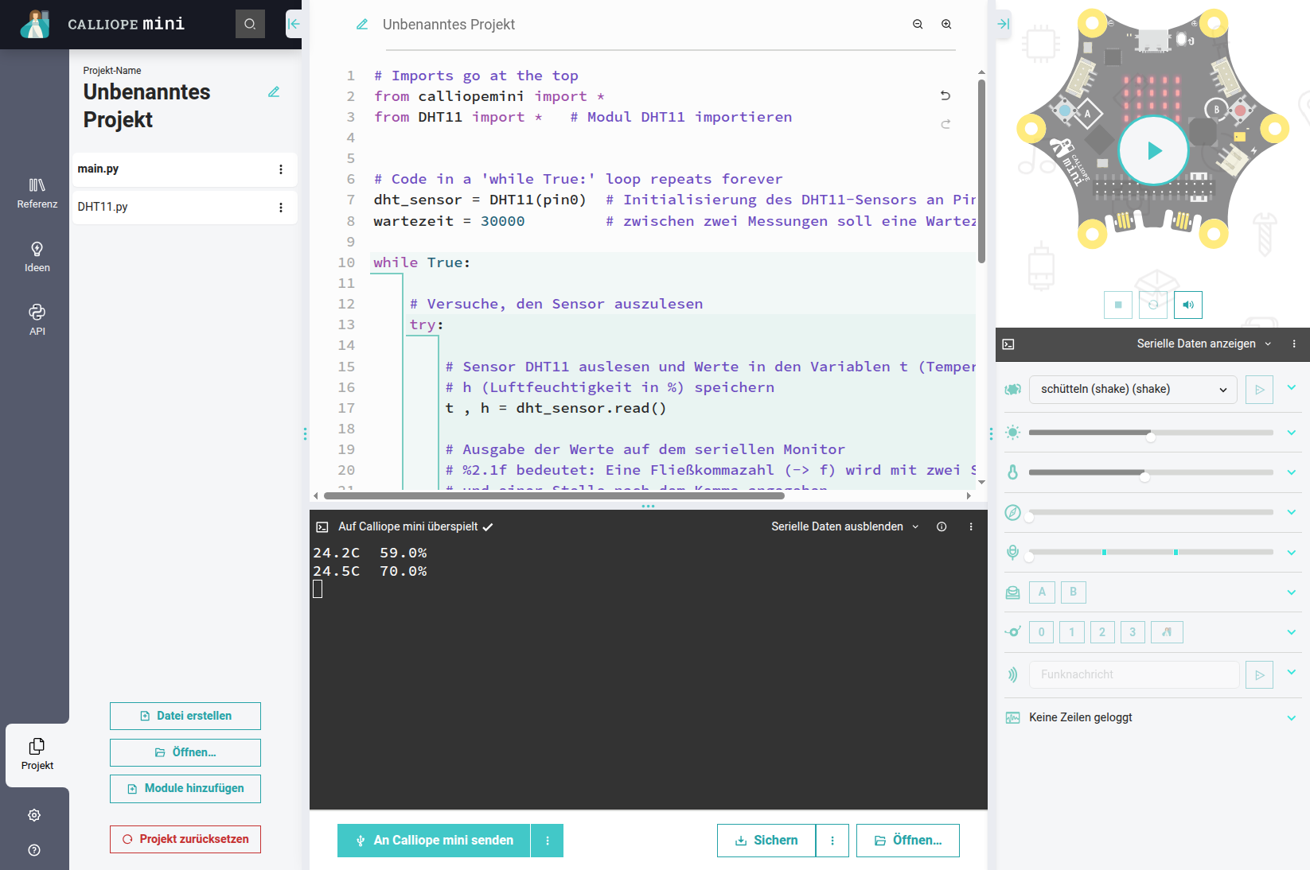The height and width of the screenshot is (870, 1310).
Task: Open settings gear in sidebar
Action: coord(34,815)
